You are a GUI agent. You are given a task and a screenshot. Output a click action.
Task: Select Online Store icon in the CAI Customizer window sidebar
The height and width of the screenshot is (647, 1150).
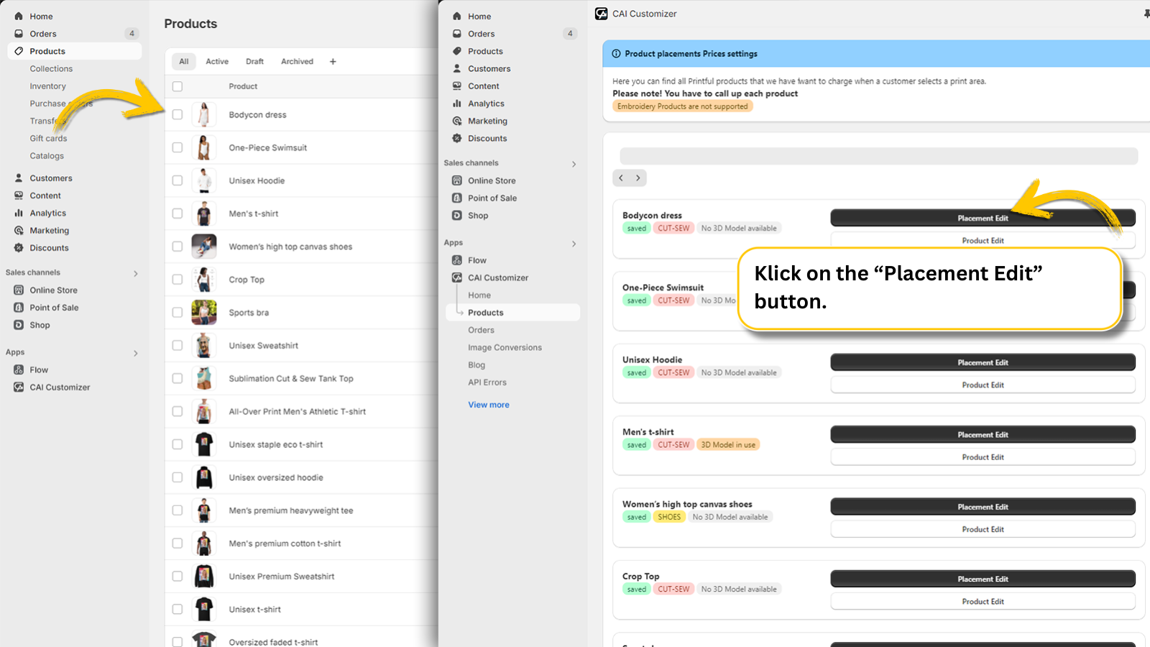(457, 180)
